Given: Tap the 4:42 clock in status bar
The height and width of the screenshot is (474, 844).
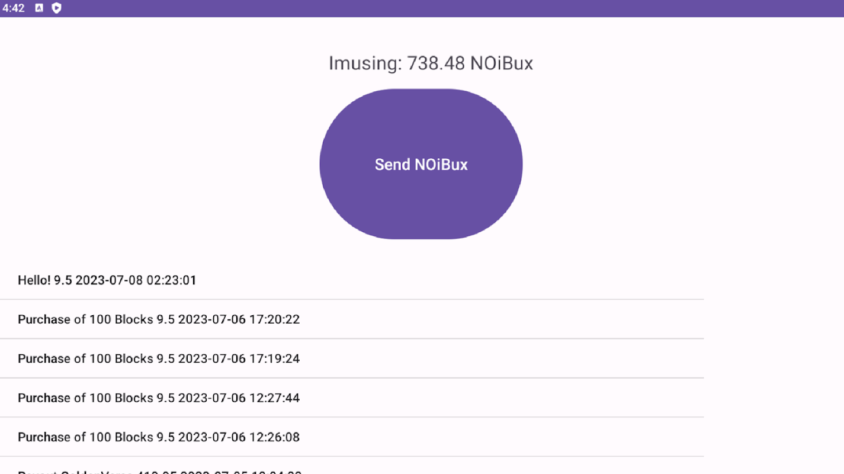Looking at the screenshot, I should [14, 8].
